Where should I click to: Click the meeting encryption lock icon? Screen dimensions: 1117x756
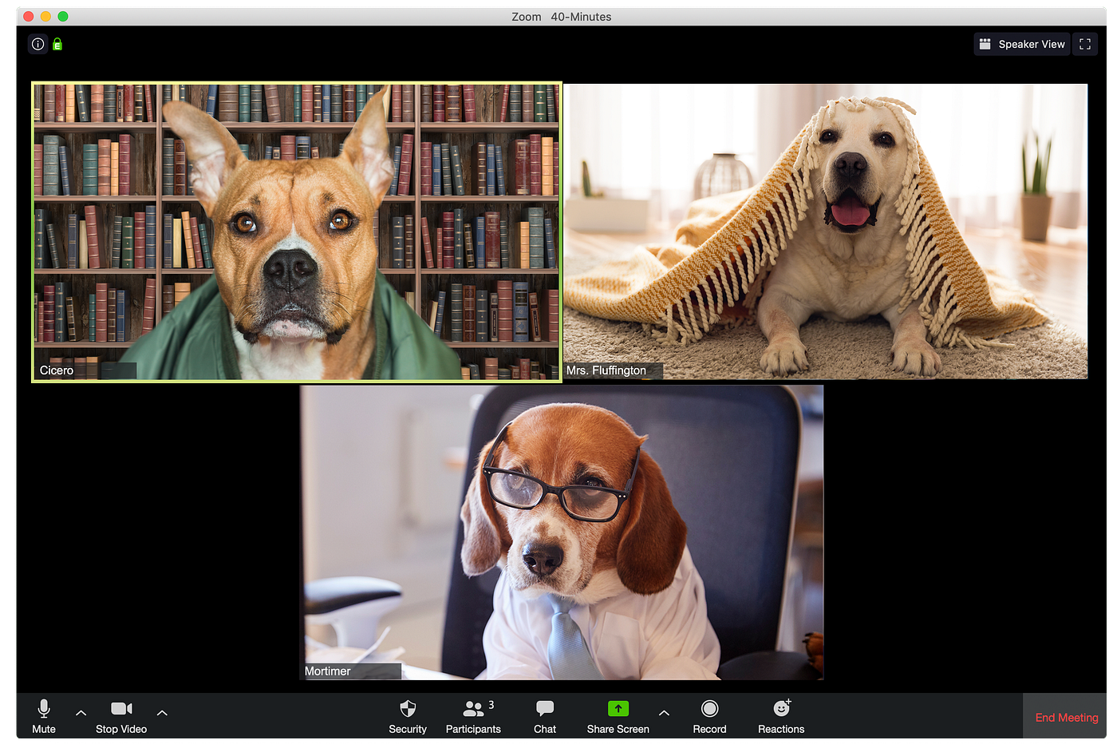pyautogui.click(x=57, y=44)
